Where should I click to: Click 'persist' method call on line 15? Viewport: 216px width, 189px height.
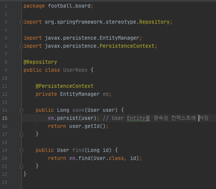68,118
